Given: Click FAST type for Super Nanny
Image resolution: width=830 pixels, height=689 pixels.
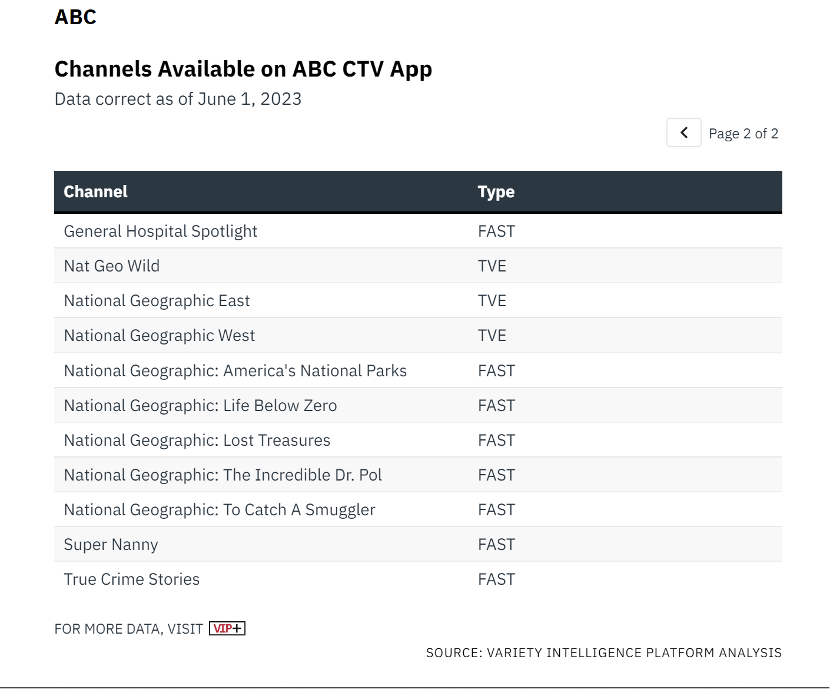Looking at the screenshot, I should pyautogui.click(x=496, y=544).
